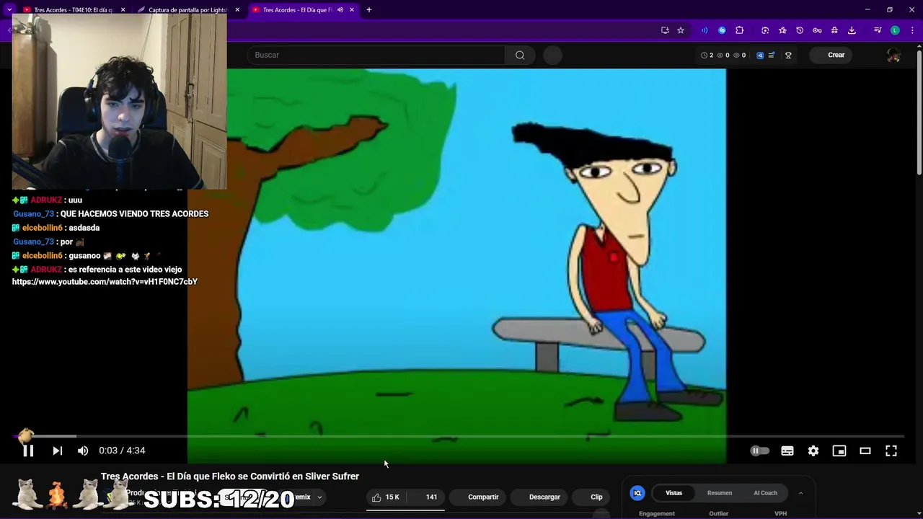
Task: Open a new browser tab
Action: [x=369, y=10]
